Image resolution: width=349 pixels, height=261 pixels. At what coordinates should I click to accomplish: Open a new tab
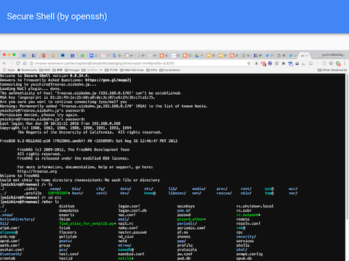(315, 56)
